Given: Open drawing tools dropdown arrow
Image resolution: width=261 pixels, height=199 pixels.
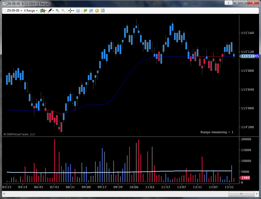Looking at the screenshot, I should pos(53,11).
